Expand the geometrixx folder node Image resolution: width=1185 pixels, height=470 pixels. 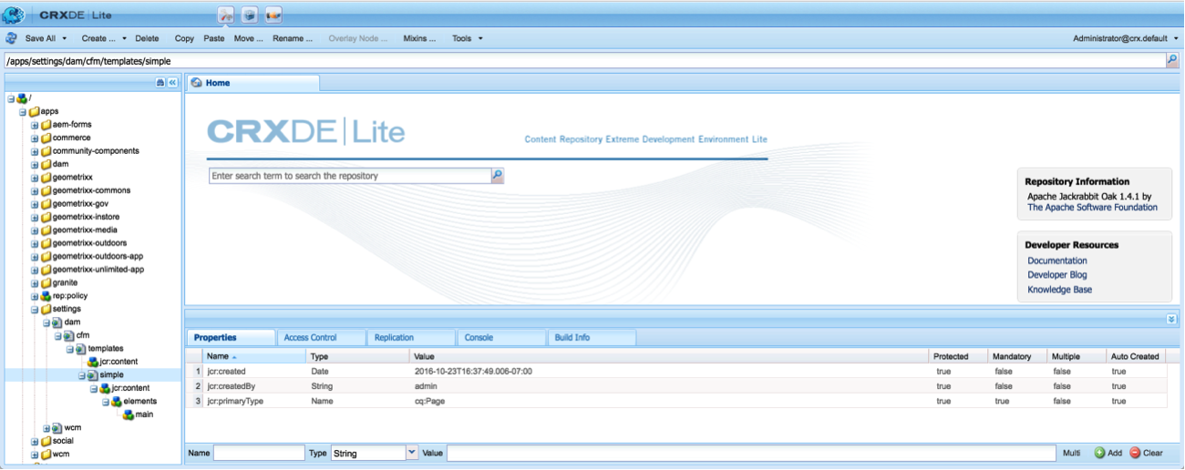pyautogui.click(x=35, y=178)
